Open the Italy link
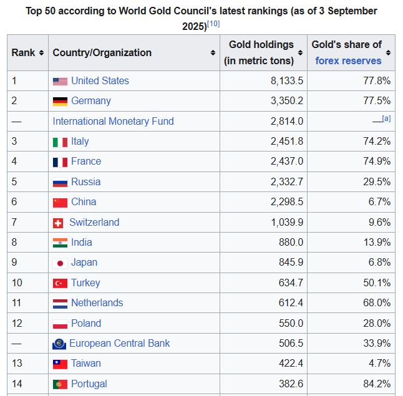 [80, 142]
